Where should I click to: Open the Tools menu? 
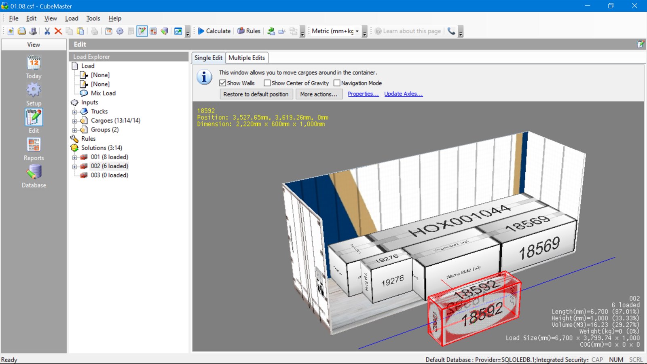(x=93, y=18)
